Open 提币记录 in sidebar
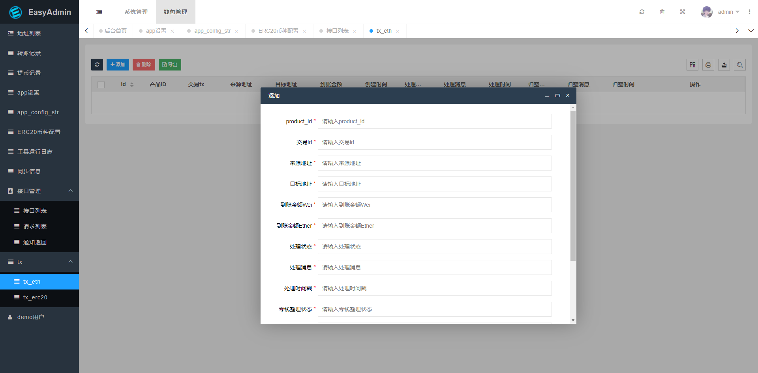The width and height of the screenshot is (758, 373). tap(39, 73)
